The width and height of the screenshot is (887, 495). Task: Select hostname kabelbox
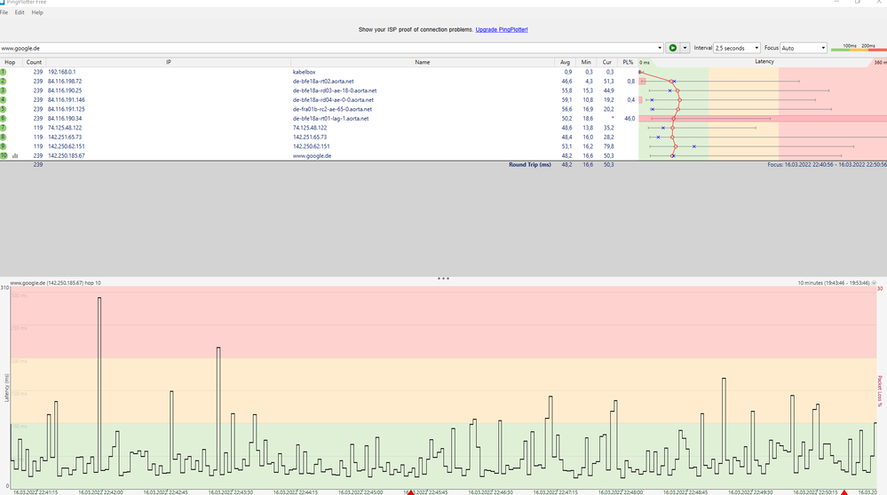coord(304,72)
